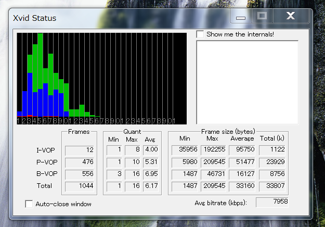Click Total average frame size 33160
The image size is (325, 227).
pos(242,186)
